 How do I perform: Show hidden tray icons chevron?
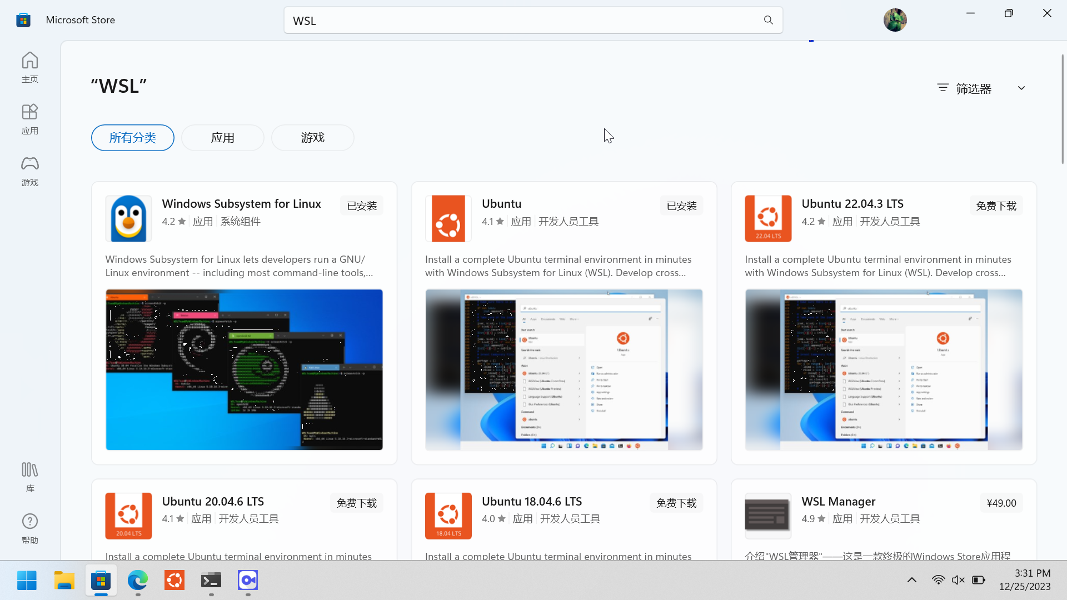point(912,580)
